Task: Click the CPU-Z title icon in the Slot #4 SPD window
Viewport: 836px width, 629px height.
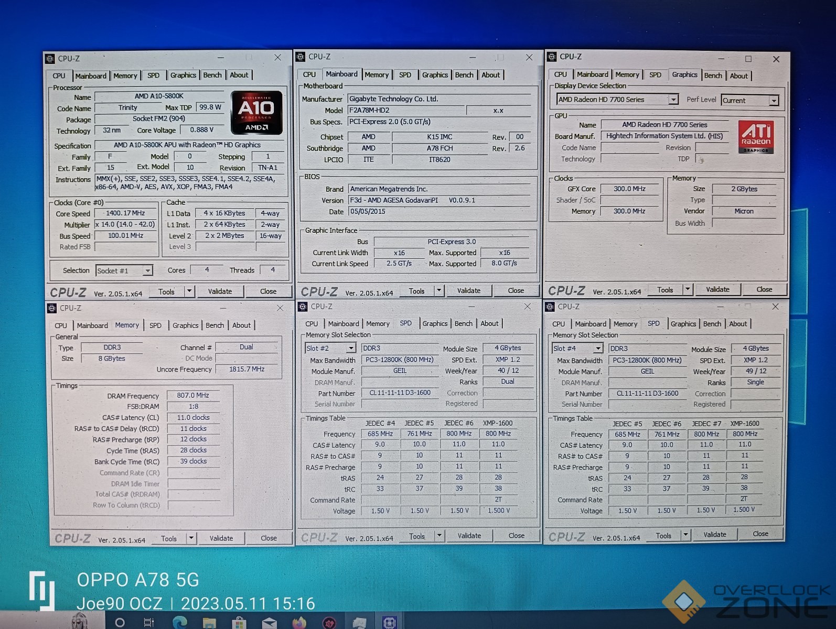Action: click(550, 307)
